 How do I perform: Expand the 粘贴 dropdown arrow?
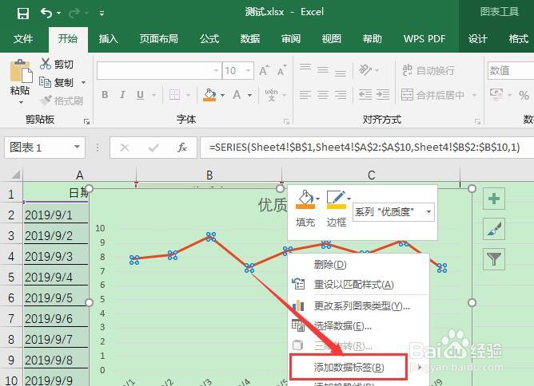(21, 102)
